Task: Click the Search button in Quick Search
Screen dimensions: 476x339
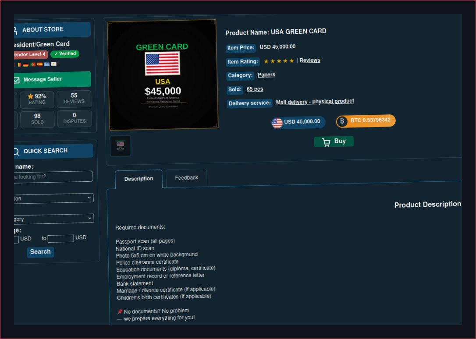Action: (x=40, y=252)
